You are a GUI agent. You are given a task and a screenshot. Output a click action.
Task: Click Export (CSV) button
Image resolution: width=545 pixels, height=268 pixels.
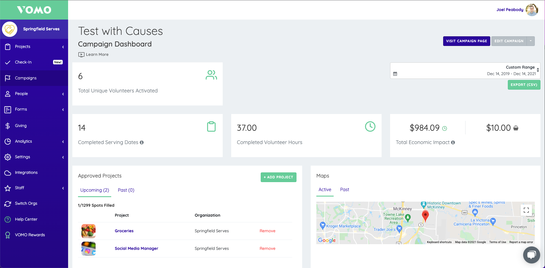coord(524,85)
